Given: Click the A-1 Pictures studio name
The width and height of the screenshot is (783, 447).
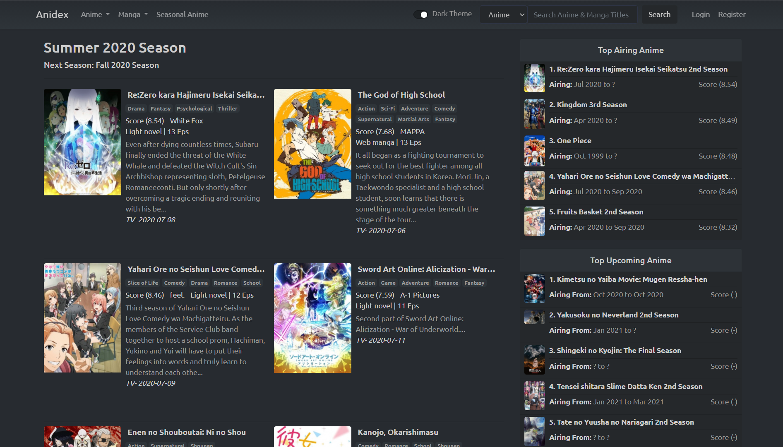Looking at the screenshot, I should (420, 295).
